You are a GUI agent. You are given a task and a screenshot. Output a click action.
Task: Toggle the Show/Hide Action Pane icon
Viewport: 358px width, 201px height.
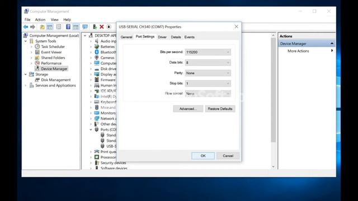(x=76, y=27)
